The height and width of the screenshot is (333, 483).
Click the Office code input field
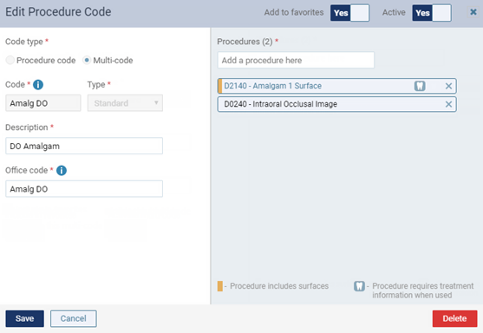[84, 189]
